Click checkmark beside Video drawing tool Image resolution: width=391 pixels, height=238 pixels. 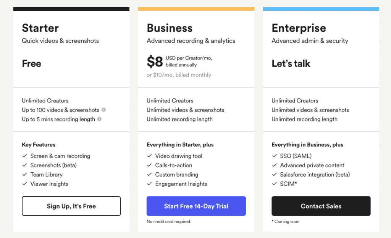(x=149, y=156)
